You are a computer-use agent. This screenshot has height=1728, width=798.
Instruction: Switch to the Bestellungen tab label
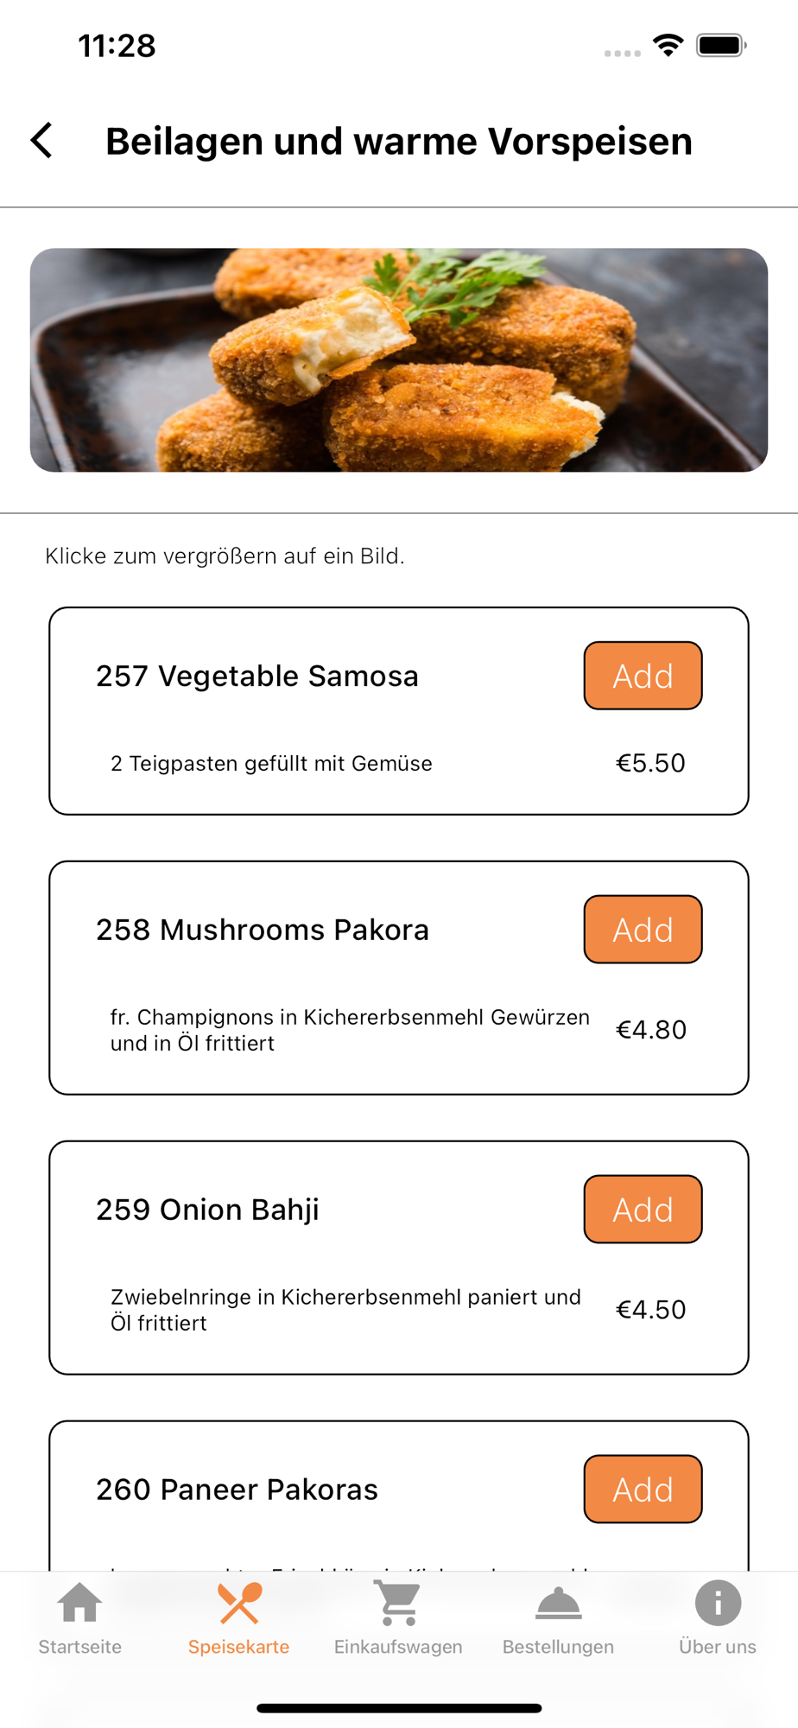[x=558, y=1647]
